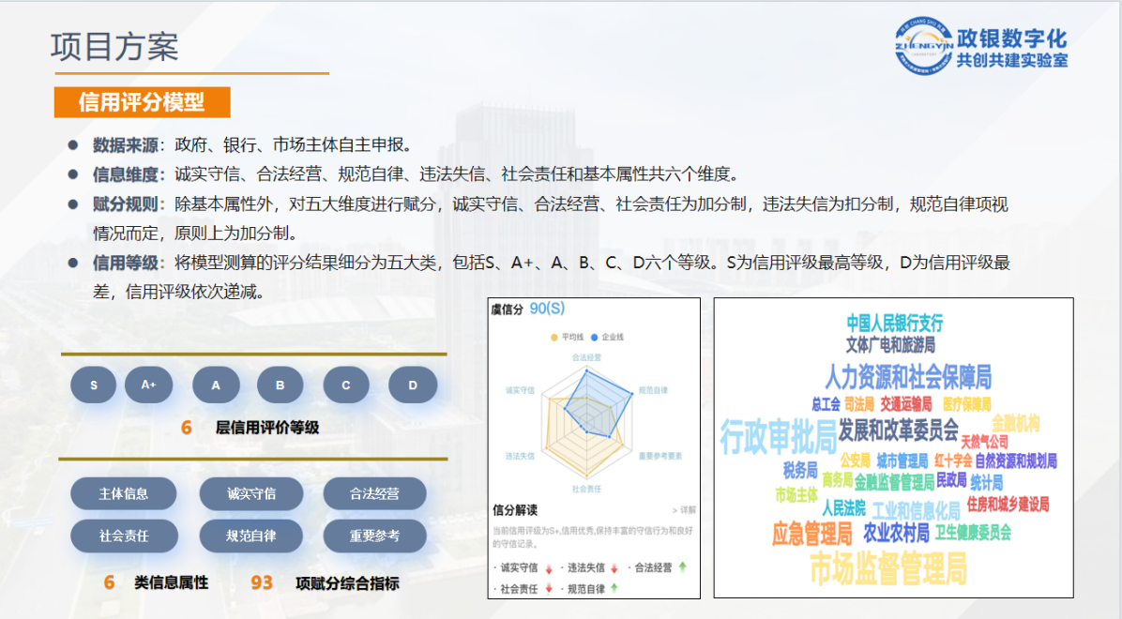Select the S credit grade pill
1122x619 pixels.
tap(94, 385)
